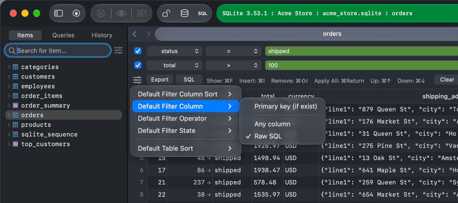Choose the Any column option
Image resolution: width=458 pixels, height=203 pixels.
pos(272,124)
